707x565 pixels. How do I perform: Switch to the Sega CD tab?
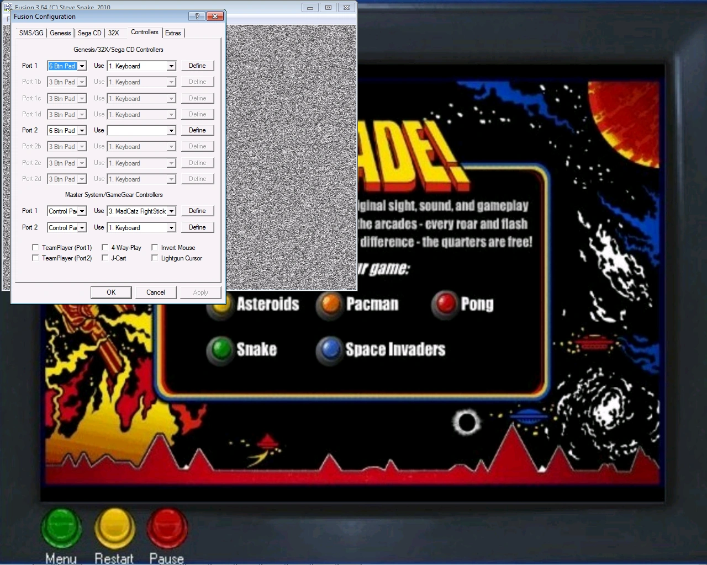(89, 33)
